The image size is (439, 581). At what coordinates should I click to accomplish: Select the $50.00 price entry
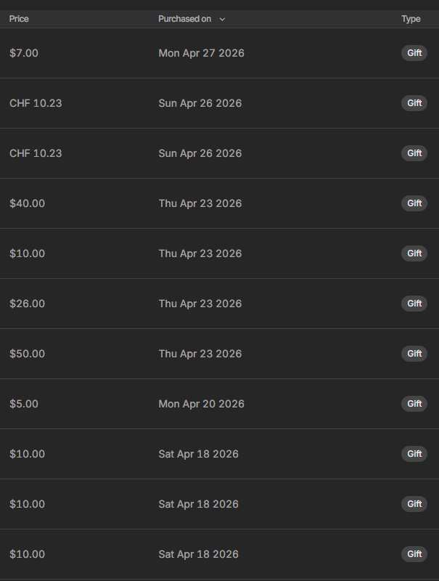27,354
